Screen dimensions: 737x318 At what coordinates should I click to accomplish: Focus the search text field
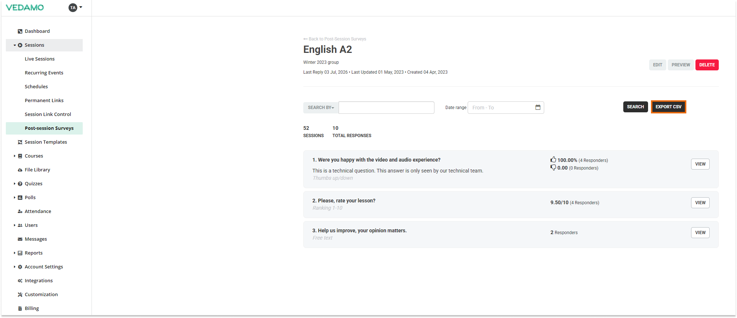click(386, 108)
